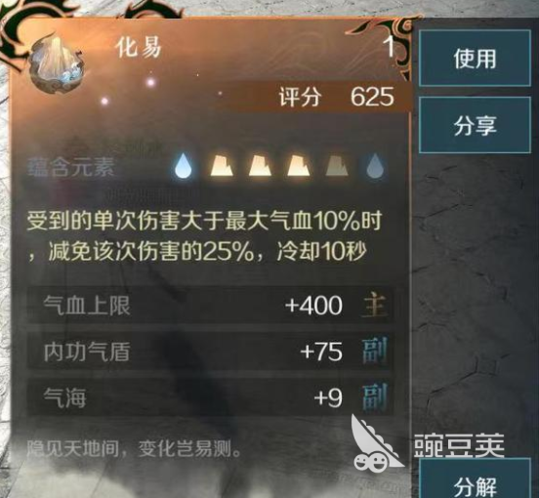The height and width of the screenshot is (498, 539).
Task: Click the 评分 625 score banner
Action: click(x=335, y=97)
